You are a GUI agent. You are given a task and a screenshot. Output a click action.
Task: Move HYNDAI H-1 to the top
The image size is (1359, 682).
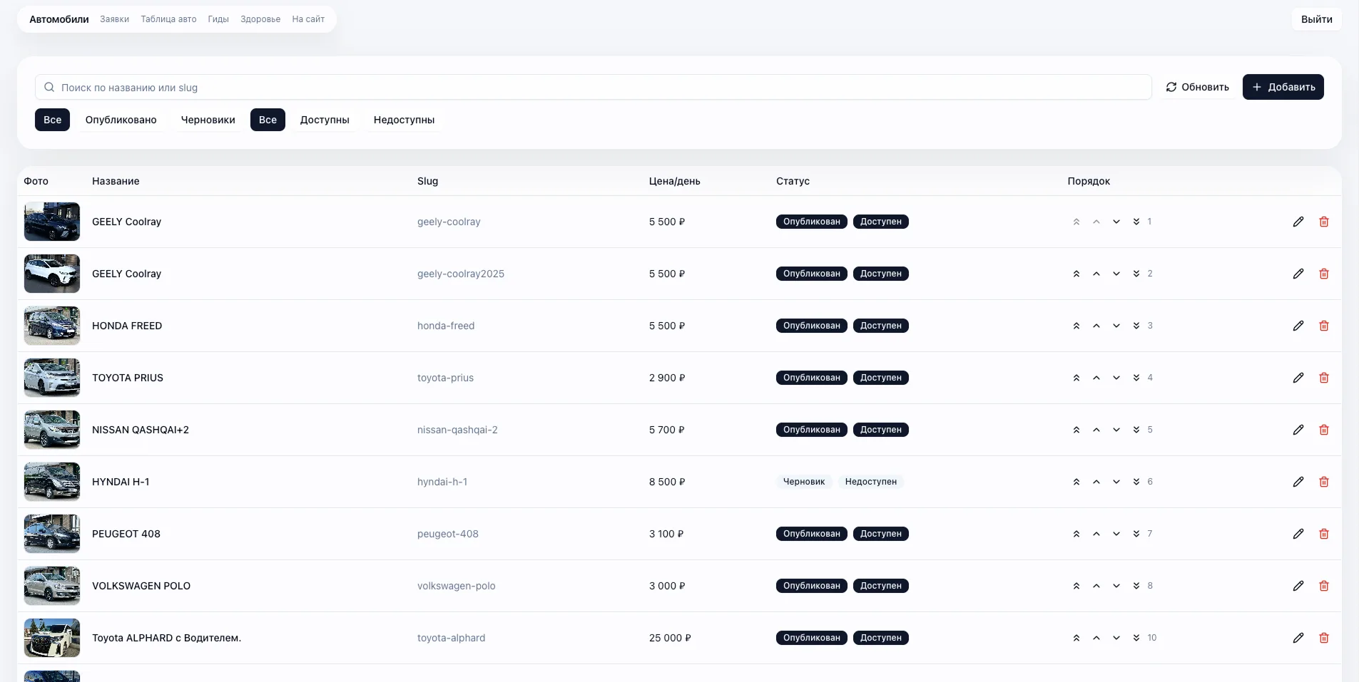coord(1076,482)
